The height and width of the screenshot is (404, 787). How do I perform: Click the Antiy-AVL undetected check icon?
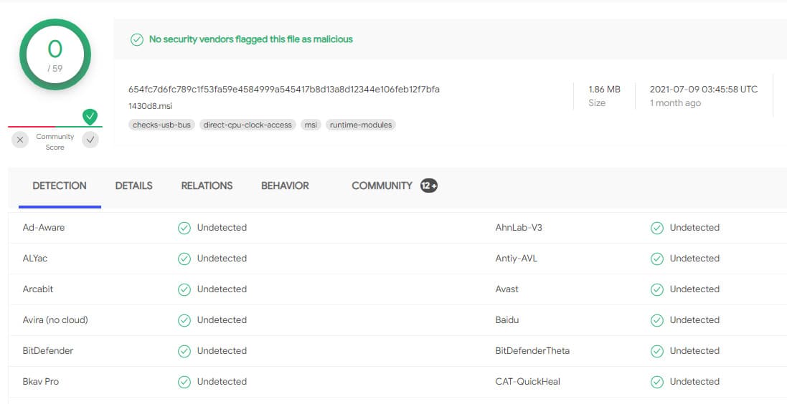(657, 259)
